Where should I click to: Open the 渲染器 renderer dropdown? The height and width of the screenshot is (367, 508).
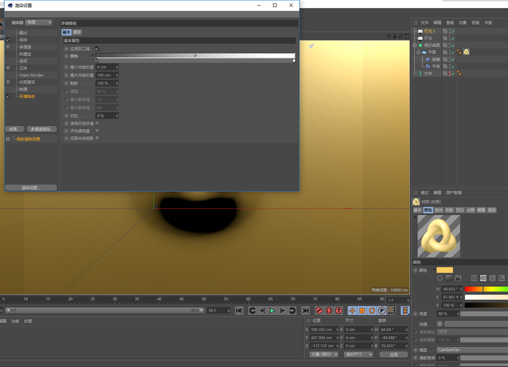(39, 22)
